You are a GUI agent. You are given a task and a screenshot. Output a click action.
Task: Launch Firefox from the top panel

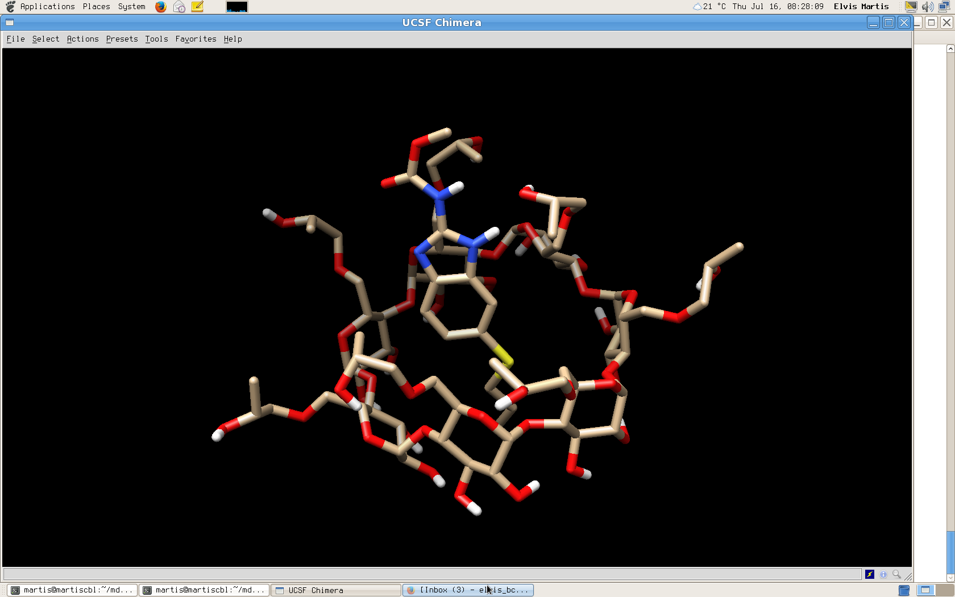[161, 7]
